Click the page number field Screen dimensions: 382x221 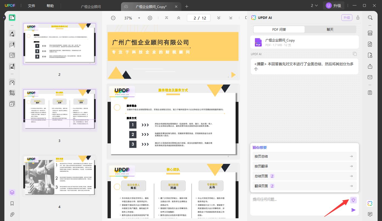199,18
